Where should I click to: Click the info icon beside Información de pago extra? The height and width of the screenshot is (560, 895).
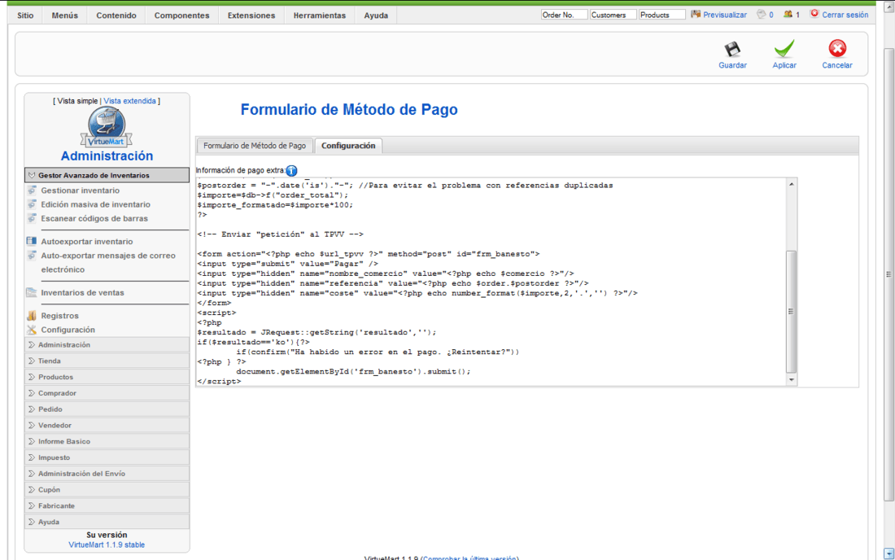pyautogui.click(x=291, y=171)
